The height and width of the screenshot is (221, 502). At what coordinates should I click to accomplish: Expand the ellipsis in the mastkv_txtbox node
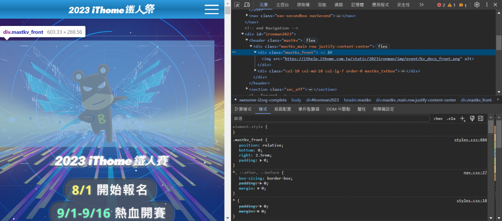pos(403,71)
